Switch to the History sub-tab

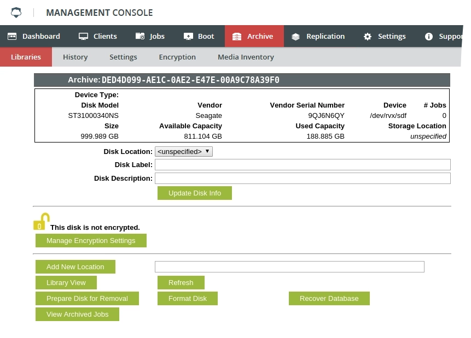click(x=75, y=57)
